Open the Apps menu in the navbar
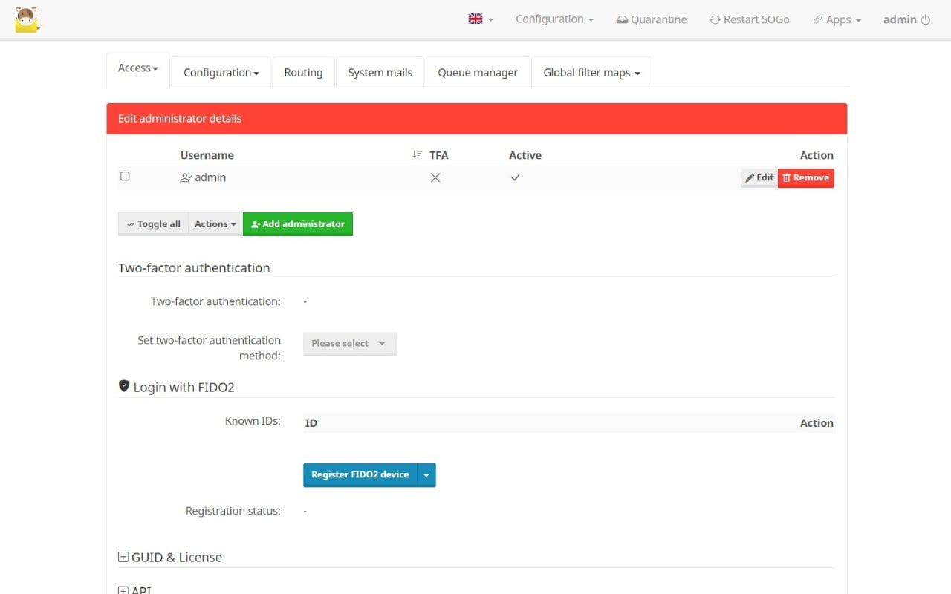 pyautogui.click(x=837, y=19)
